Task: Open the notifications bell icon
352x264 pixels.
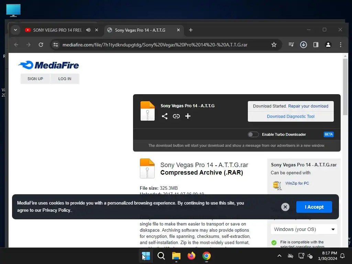Action: click(x=343, y=256)
